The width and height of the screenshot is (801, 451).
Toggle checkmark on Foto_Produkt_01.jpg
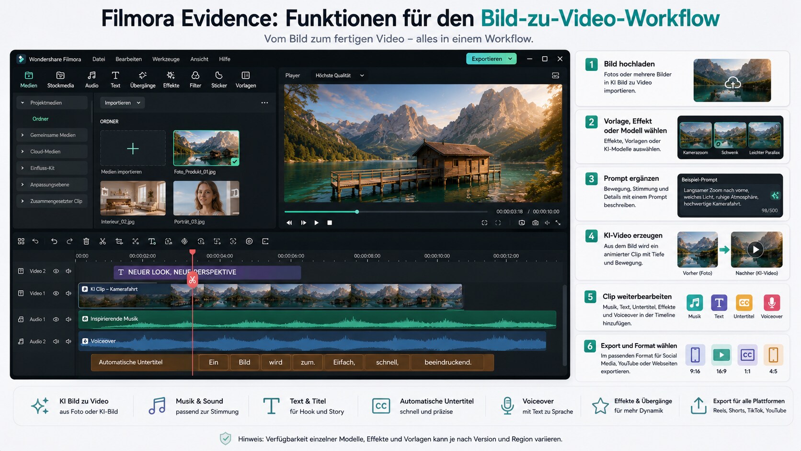pos(234,162)
